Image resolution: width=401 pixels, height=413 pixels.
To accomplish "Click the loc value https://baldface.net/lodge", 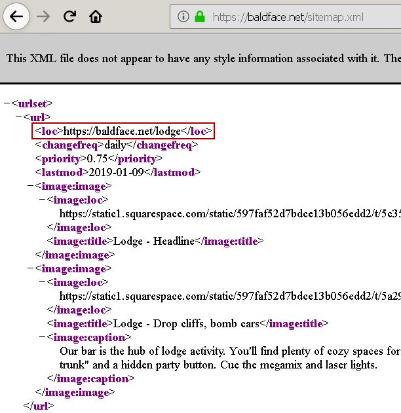I will click(122, 131).
